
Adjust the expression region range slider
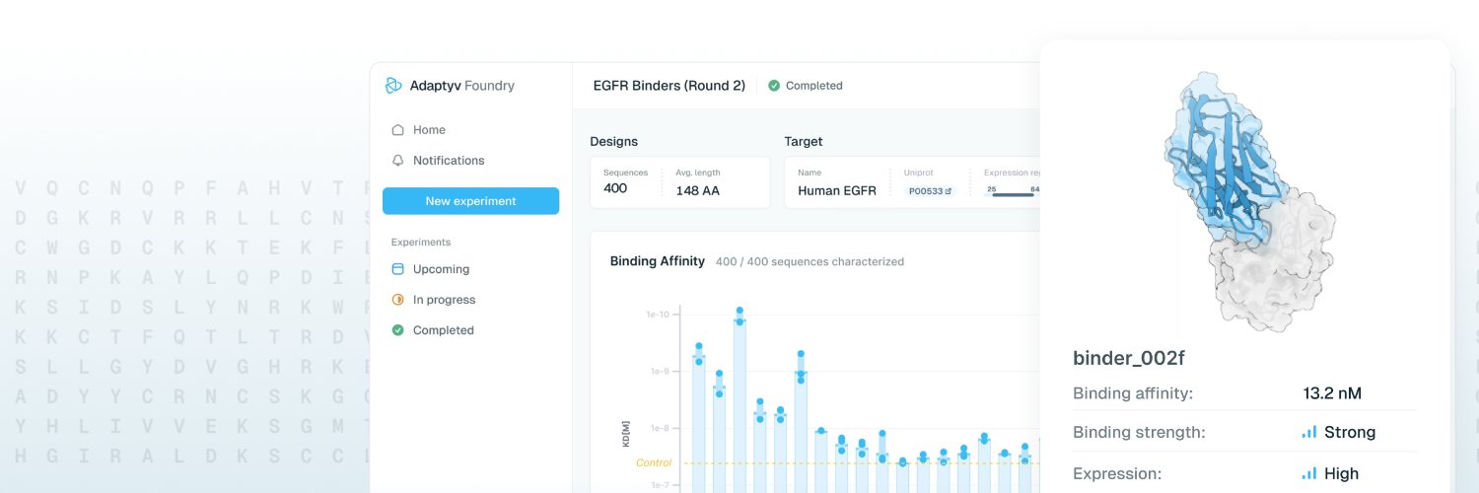(x=1013, y=194)
